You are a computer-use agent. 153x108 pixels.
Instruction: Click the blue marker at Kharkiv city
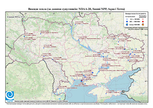[x=114, y=39]
